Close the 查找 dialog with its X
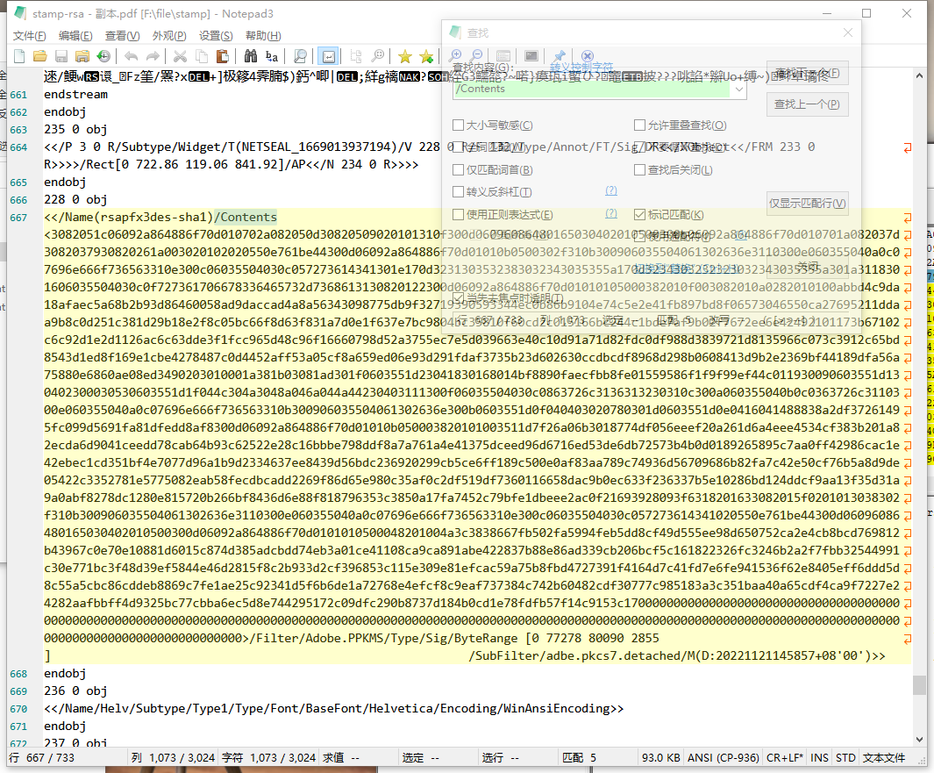Image resolution: width=934 pixels, height=773 pixels. [848, 32]
